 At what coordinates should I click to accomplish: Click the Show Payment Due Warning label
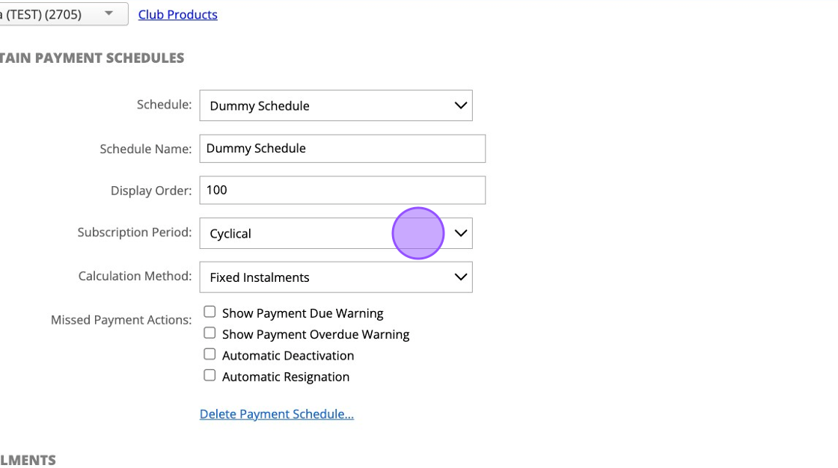[x=302, y=313]
